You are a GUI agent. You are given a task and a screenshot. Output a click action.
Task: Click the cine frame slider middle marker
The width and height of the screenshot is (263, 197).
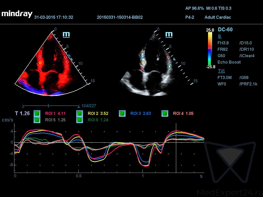click(48, 105)
